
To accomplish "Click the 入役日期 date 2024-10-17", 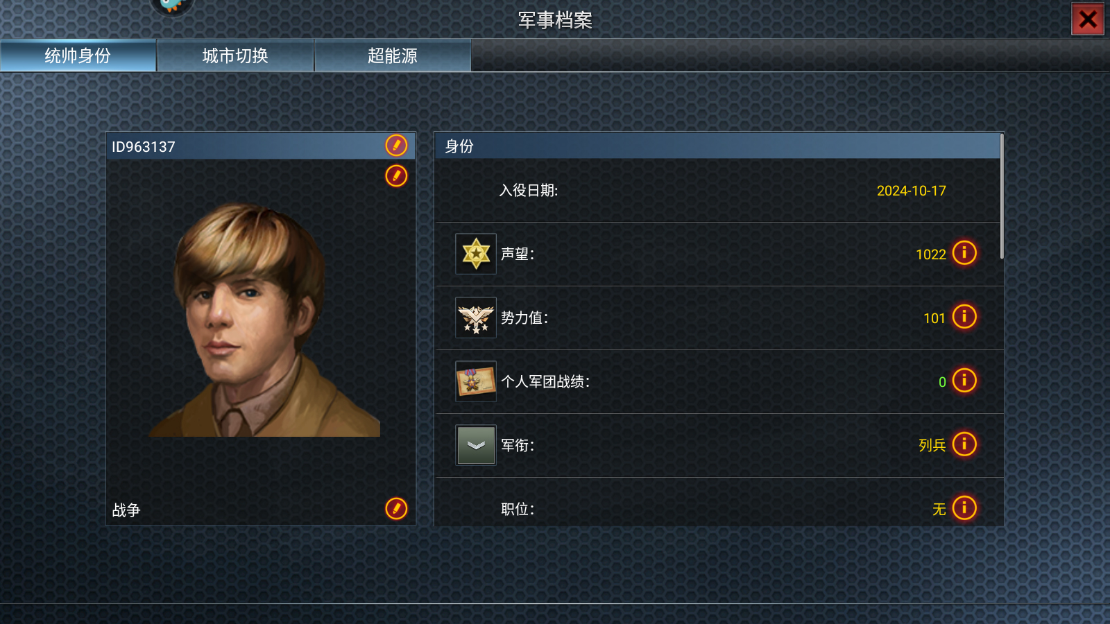I will (911, 191).
